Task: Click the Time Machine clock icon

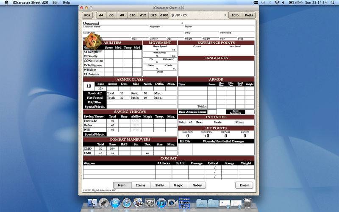Action: coord(263,3)
